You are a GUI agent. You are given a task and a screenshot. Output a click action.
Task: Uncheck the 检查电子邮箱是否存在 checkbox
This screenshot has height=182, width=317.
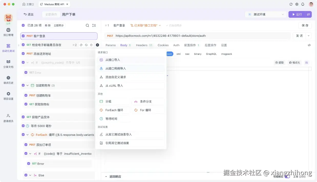click(x=23, y=45)
